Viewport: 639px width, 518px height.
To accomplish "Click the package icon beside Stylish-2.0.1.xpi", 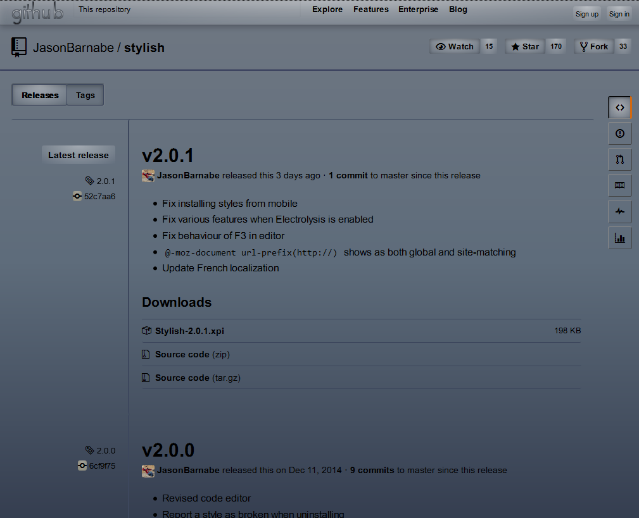I will click(146, 331).
